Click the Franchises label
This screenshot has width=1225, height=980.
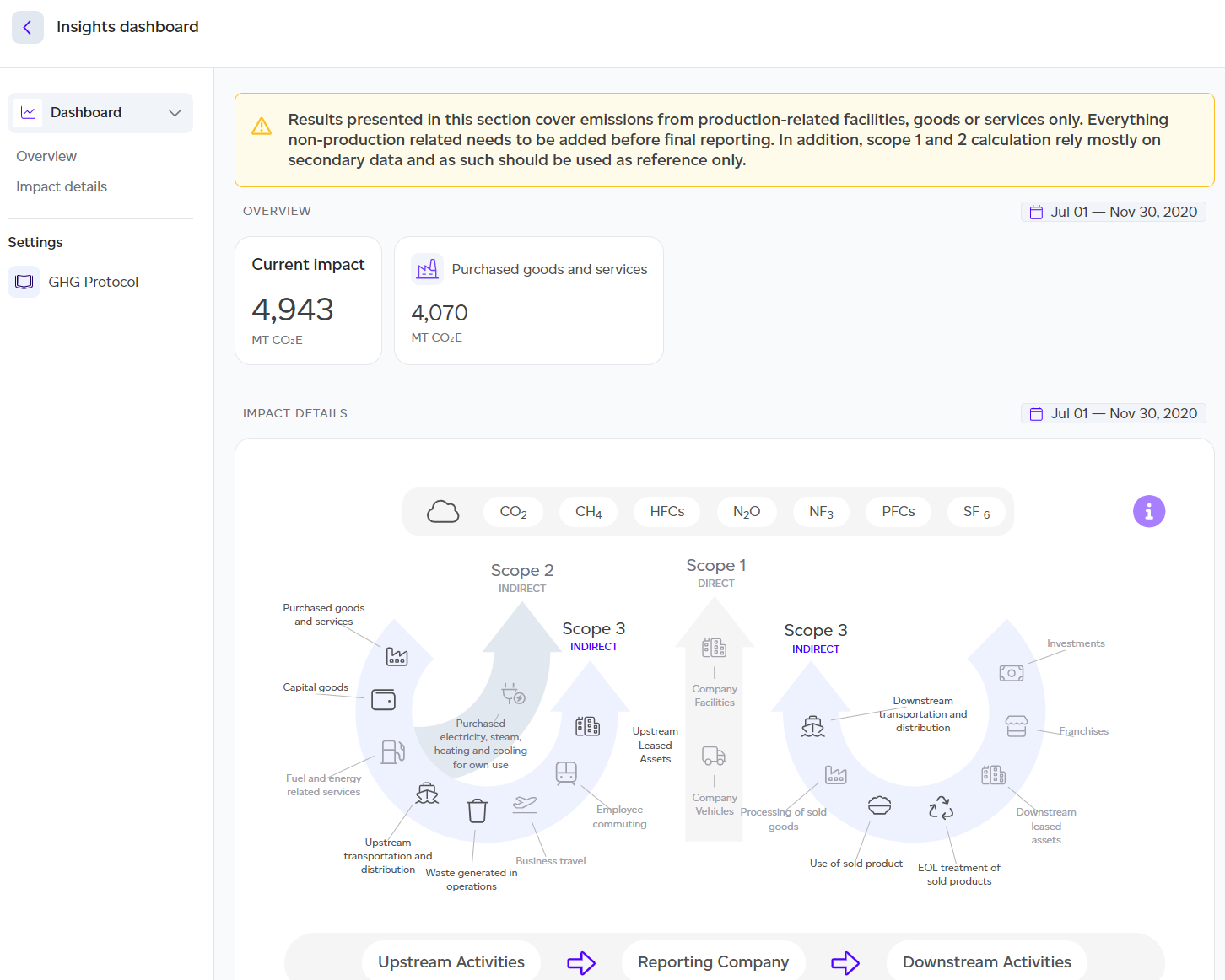point(1084,731)
